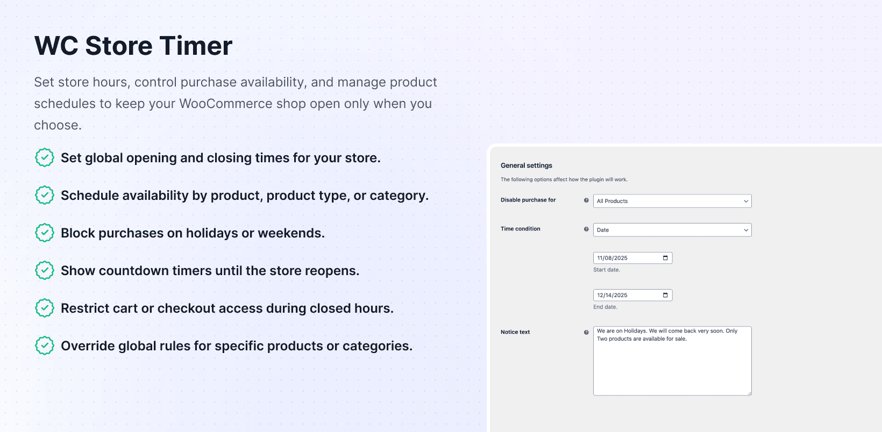Click the checkmark badge beside Restrict cart

[x=45, y=308]
